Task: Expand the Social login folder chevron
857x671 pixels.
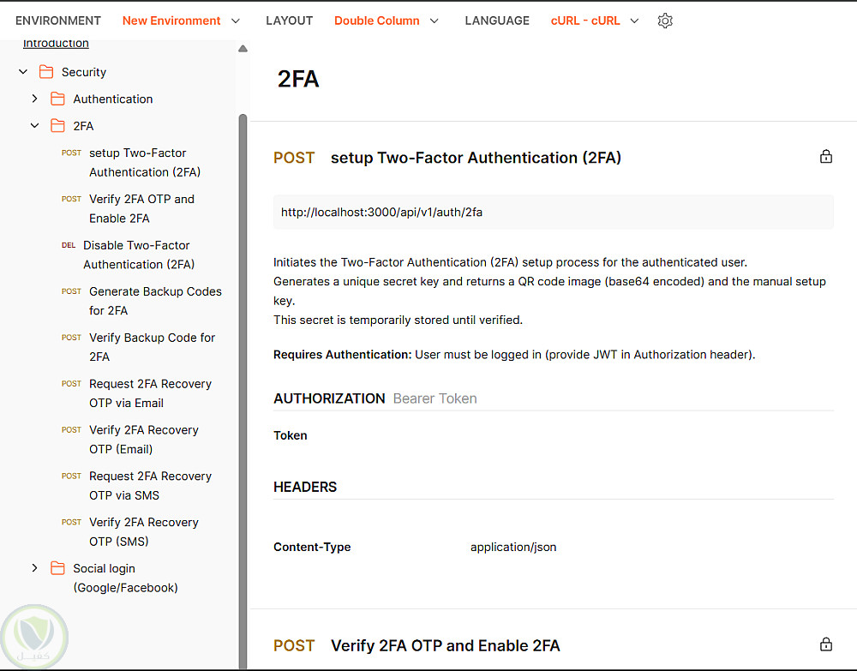Action: pos(34,568)
